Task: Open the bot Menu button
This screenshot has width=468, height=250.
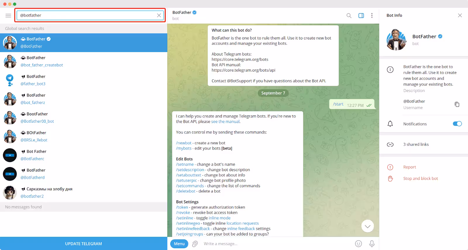Action: (179, 244)
